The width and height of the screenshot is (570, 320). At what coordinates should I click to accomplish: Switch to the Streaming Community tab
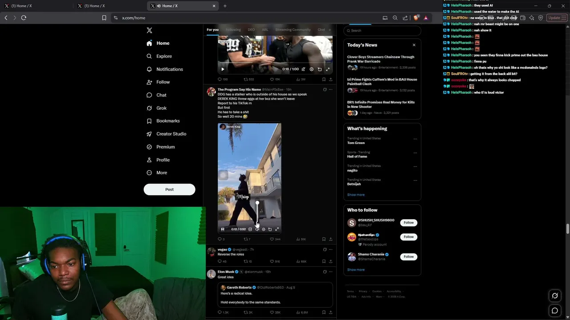coord(293,30)
